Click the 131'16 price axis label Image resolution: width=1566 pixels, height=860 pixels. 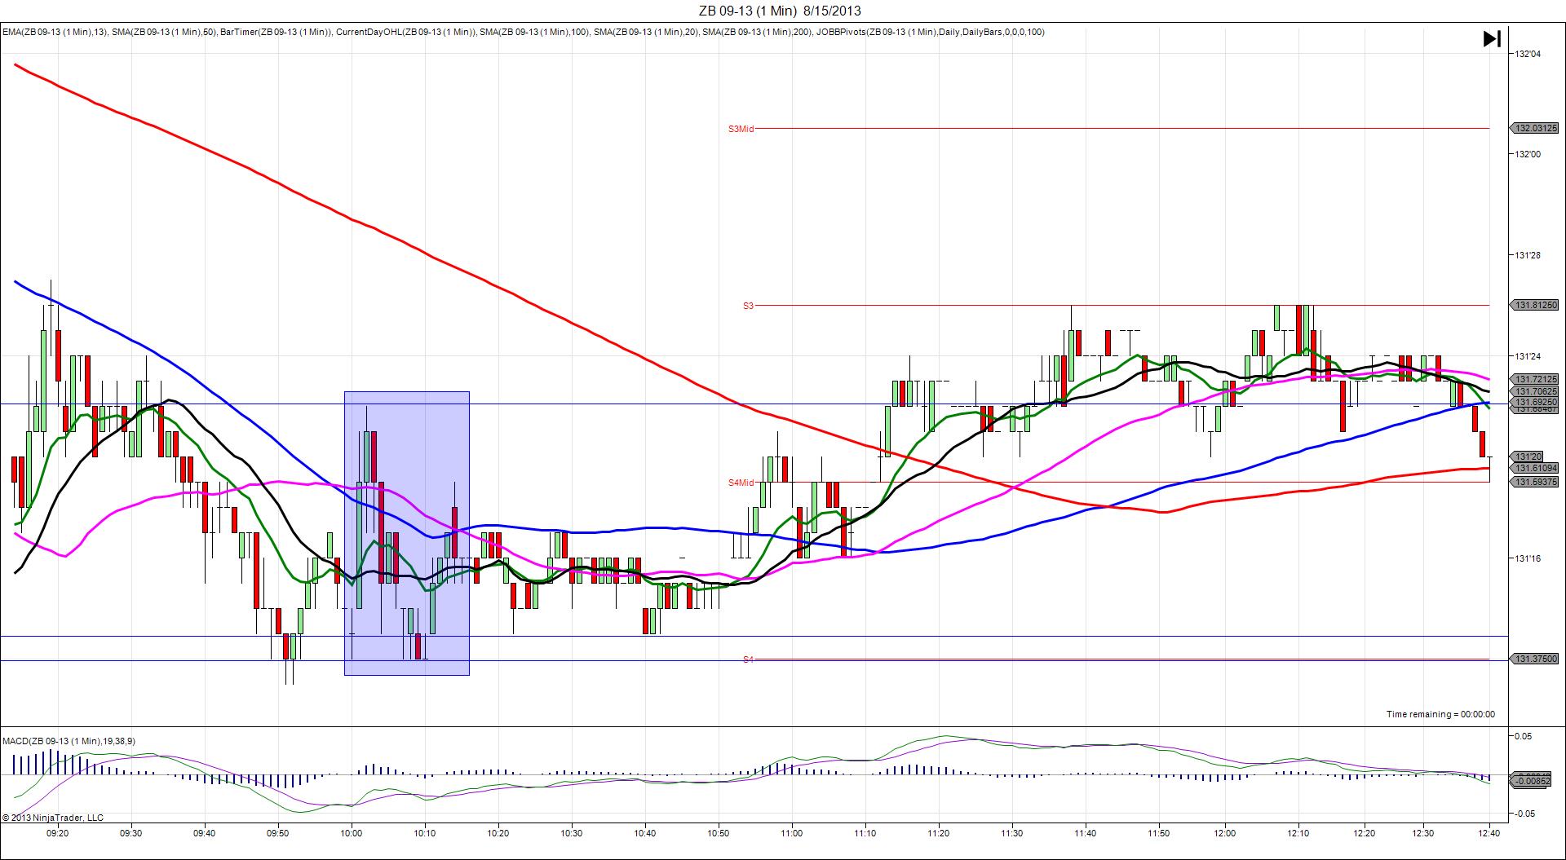coord(1528,558)
